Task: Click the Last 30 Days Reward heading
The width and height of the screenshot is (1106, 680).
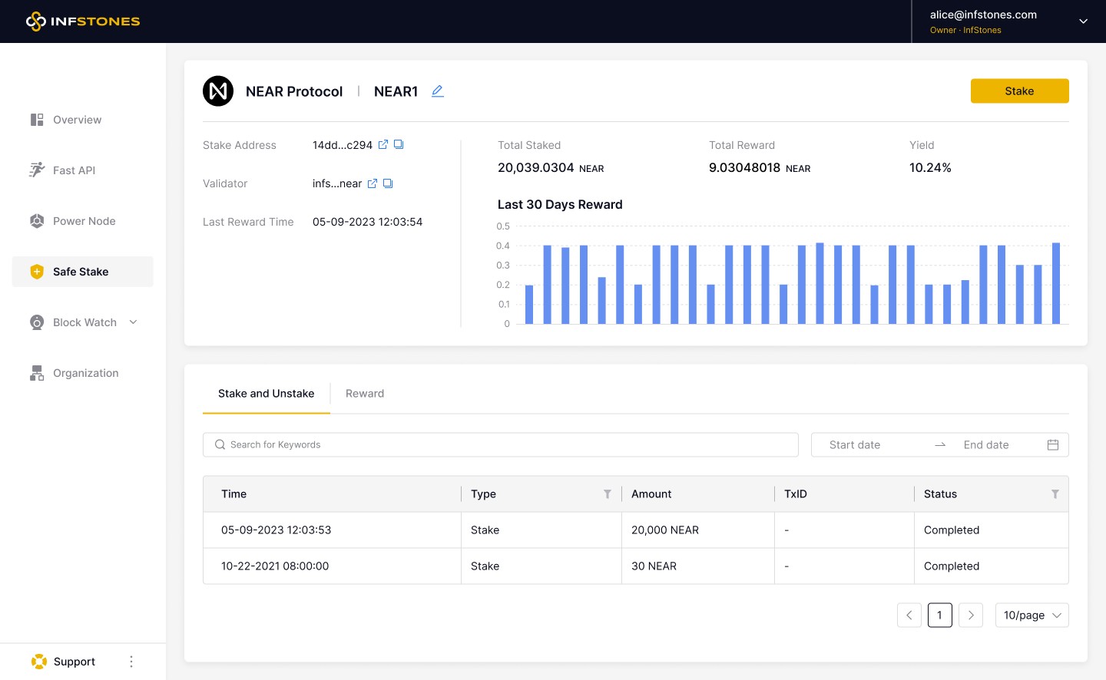Action: coord(560,205)
